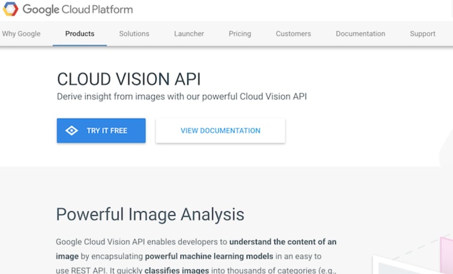The width and height of the screenshot is (453, 274).
Task: Open the Solutions navigation item
Action: pyautogui.click(x=134, y=34)
